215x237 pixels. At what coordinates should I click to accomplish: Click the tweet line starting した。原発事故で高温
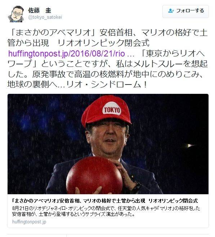(x=106, y=74)
